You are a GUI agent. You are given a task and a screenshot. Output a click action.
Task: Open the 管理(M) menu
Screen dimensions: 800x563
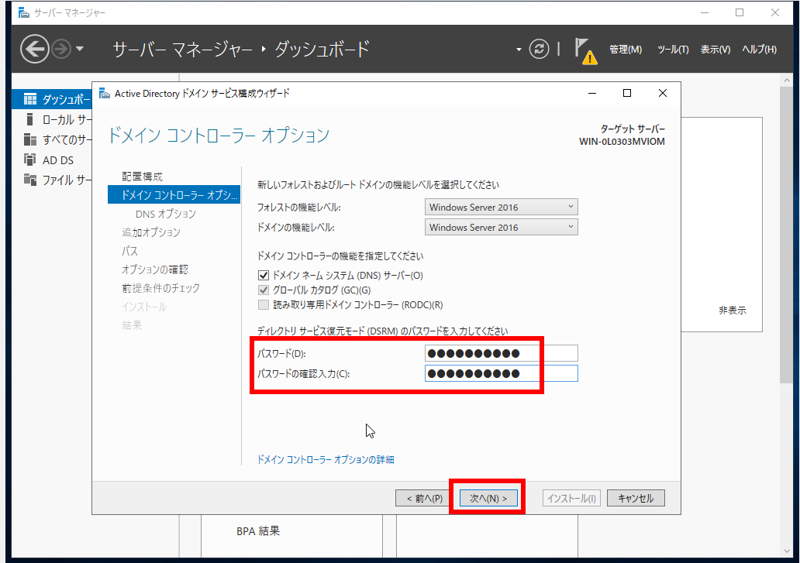tap(626, 50)
